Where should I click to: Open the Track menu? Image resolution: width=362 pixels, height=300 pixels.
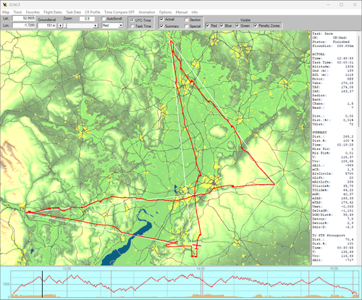17,12
